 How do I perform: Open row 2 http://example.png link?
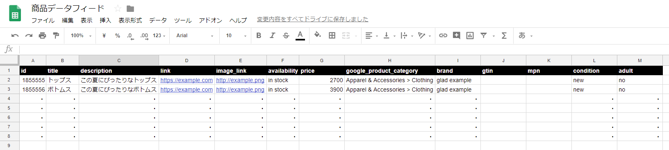point(240,80)
